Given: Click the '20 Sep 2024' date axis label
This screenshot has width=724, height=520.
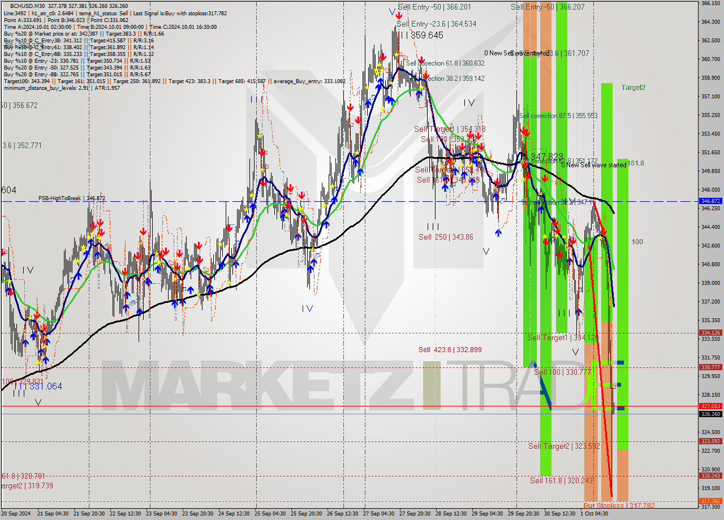Looking at the screenshot, I should [x=16, y=514].
